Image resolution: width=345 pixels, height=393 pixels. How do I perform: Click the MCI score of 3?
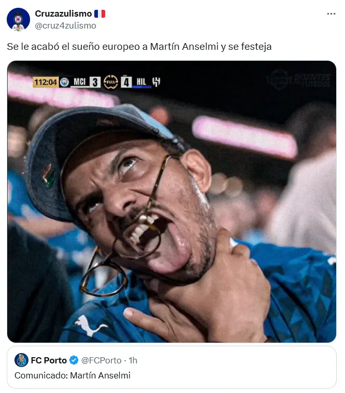95,82
